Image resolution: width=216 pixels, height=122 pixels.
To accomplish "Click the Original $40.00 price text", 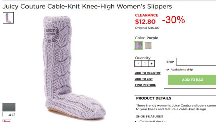I will pos(147,28).
